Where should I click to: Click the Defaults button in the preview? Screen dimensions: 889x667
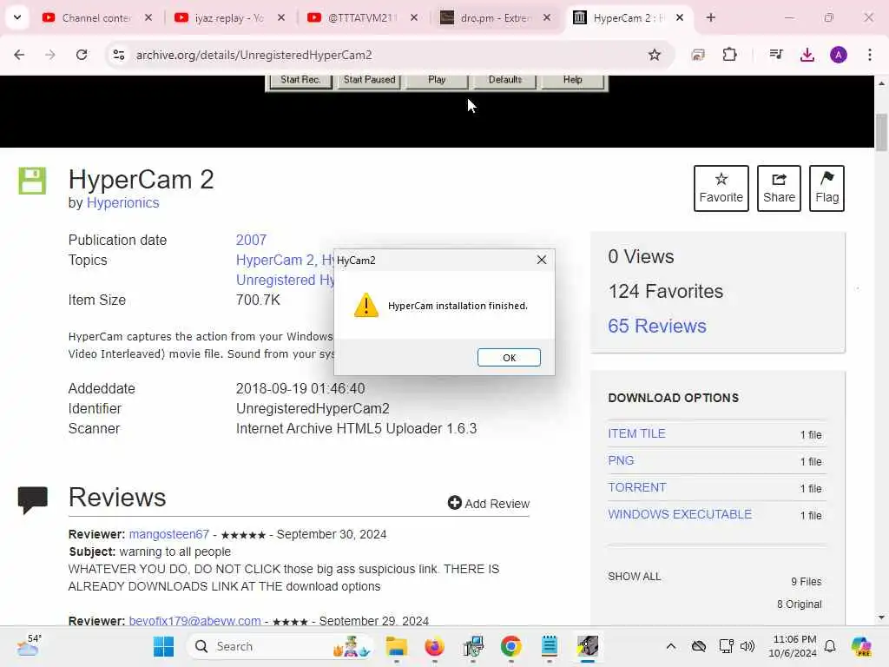coord(504,80)
